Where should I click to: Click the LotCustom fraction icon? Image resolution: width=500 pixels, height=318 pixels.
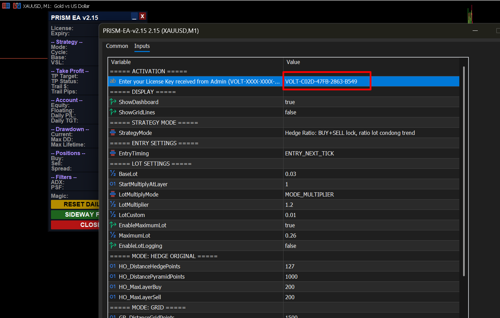(113, 215)
